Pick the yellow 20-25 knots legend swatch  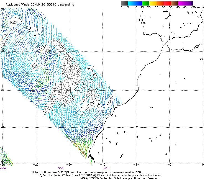point(153,3)
